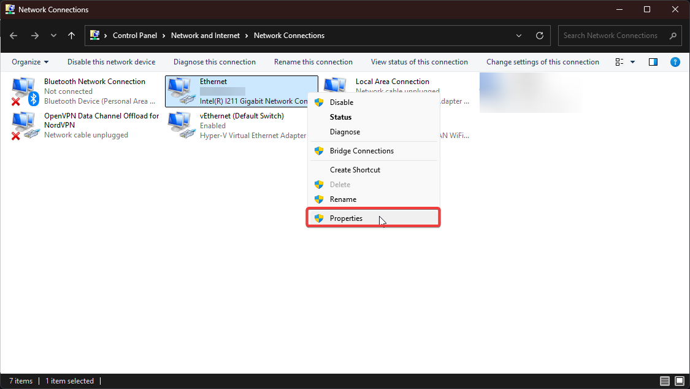Open the layout options dropdown arrow
This screenshot has width=690, height=389.
(632, 61)
